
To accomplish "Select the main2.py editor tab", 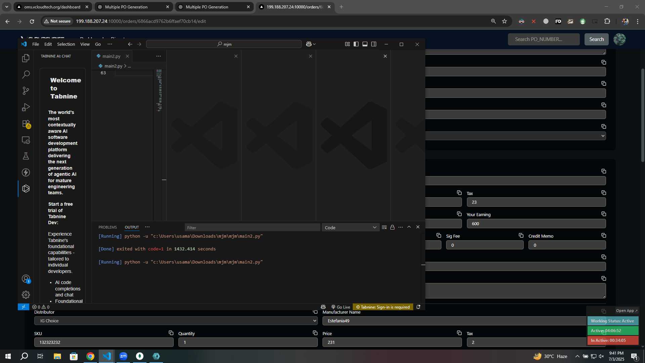I will [x=112, y=56].
